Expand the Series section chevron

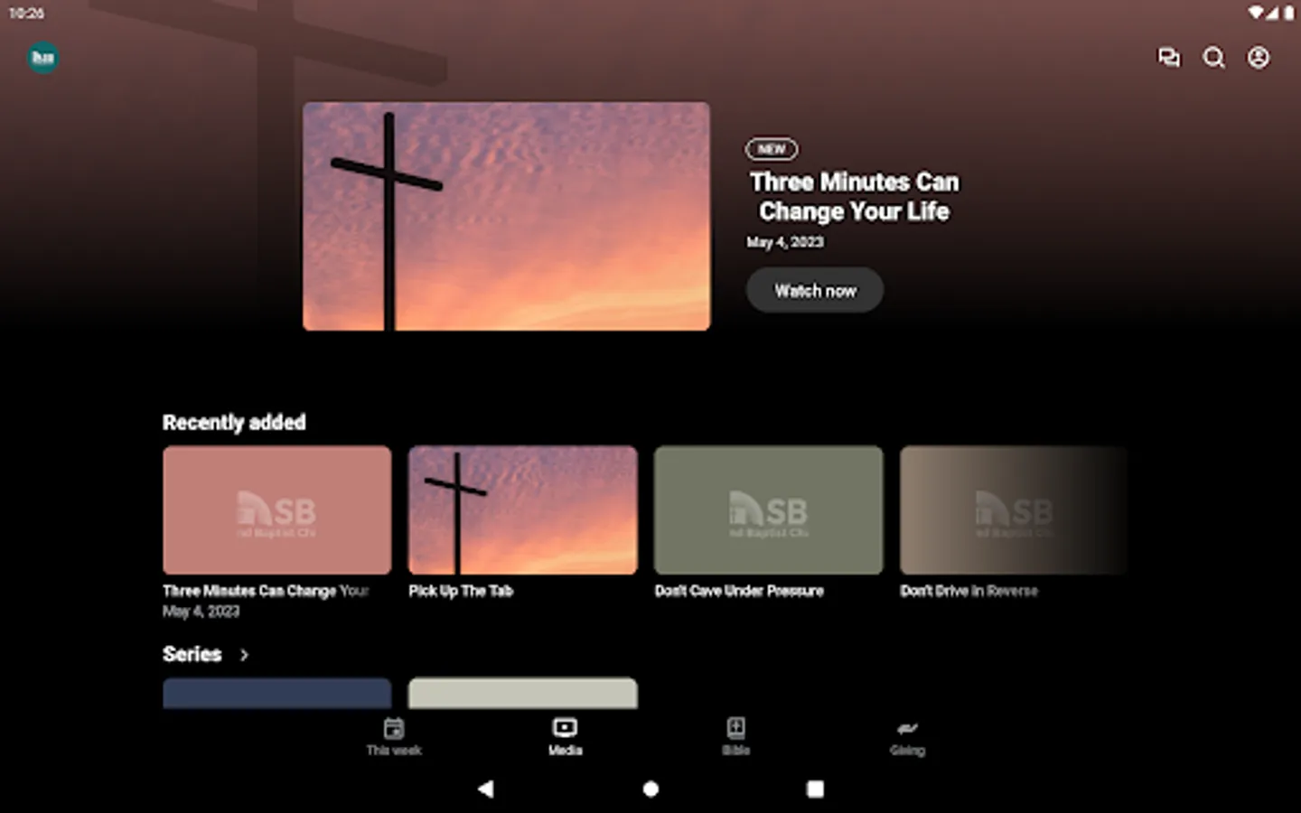[x=244, y=654]
